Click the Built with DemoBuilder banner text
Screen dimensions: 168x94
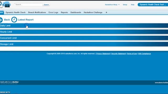(9, 82)
